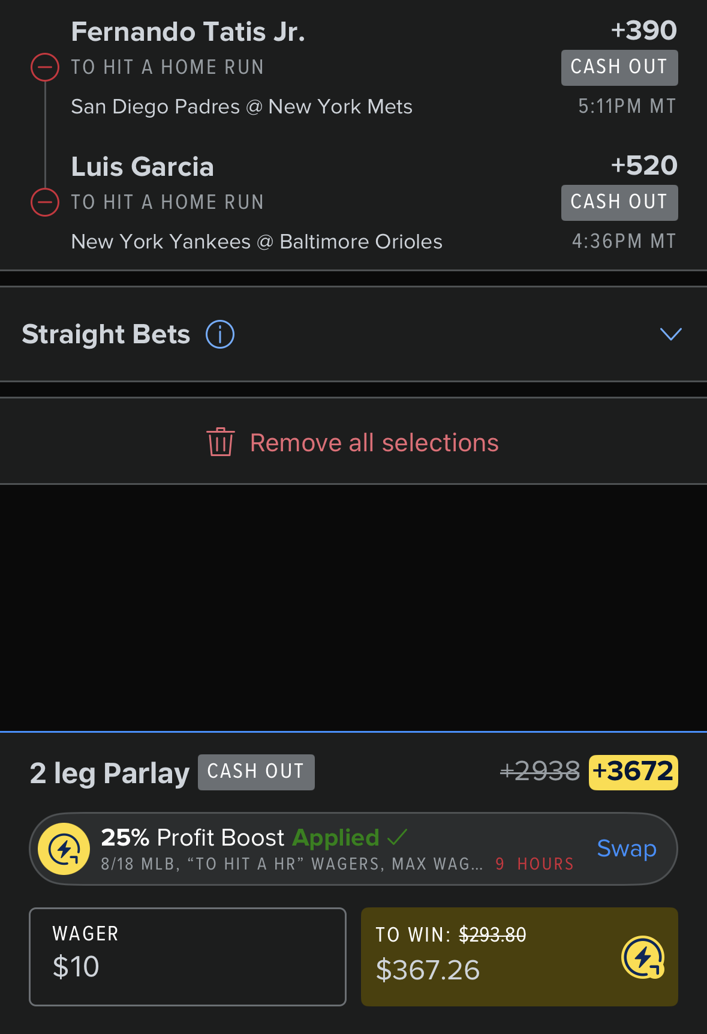Tap the +520 odds for Luis Garcia
Image resolution: width=707 pixels, height=1034 pixels.
click(644, 165)
